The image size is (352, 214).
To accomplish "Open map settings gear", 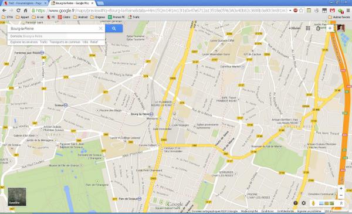I will [303, 203].
